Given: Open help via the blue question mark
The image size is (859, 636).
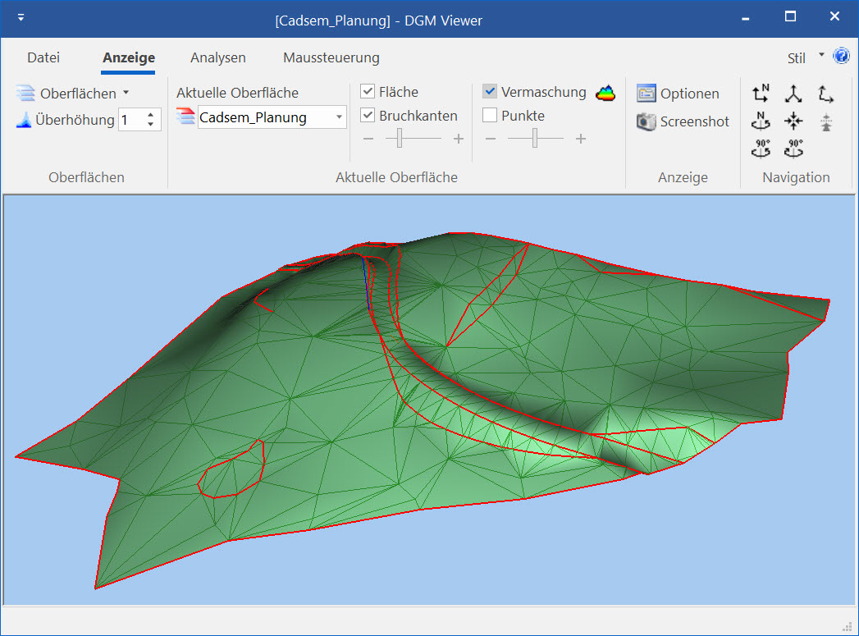Looking at the screenshot, I should (x=841, y=57).
